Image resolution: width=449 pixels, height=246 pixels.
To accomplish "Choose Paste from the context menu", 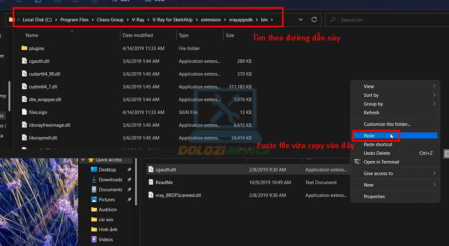I will pyautogui.click(x=369, y=136).
